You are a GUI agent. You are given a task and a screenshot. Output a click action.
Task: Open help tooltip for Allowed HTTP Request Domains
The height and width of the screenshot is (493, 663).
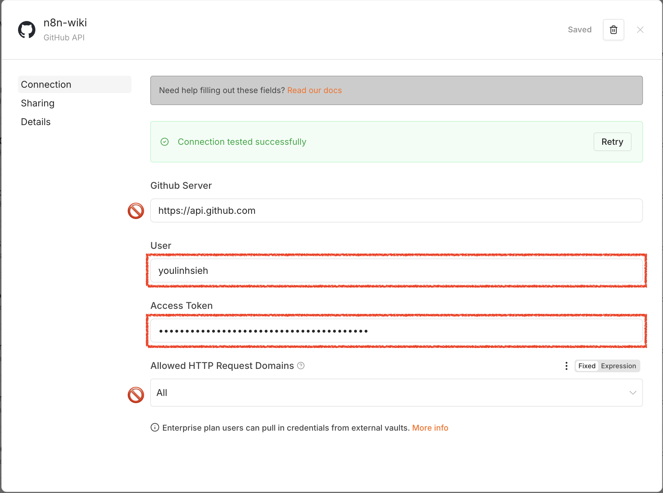click(x=301, y=366)
